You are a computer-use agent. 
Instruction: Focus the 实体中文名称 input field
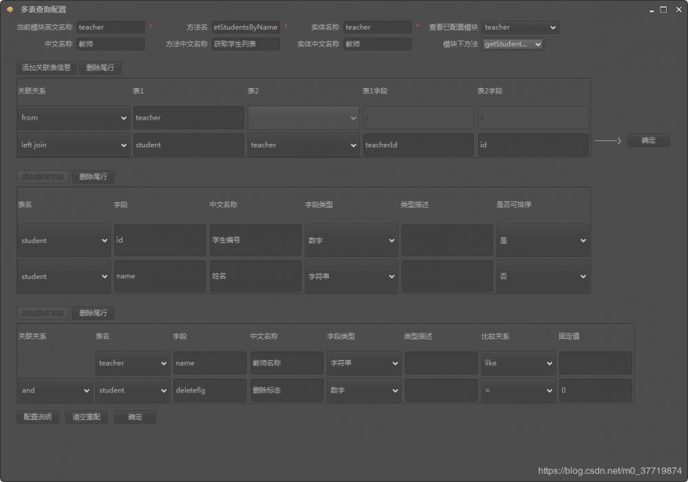pyautogui.click(x=377, y=44)
